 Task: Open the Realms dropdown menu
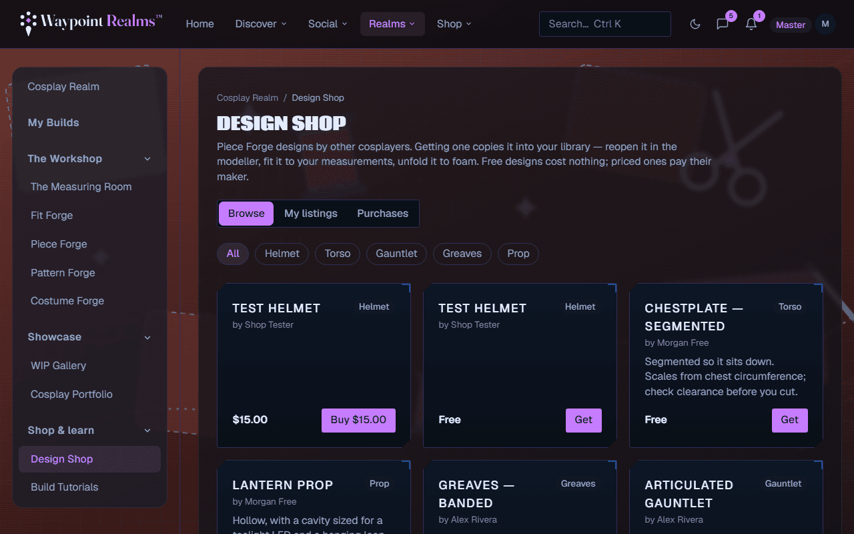[x=392, y=24]
